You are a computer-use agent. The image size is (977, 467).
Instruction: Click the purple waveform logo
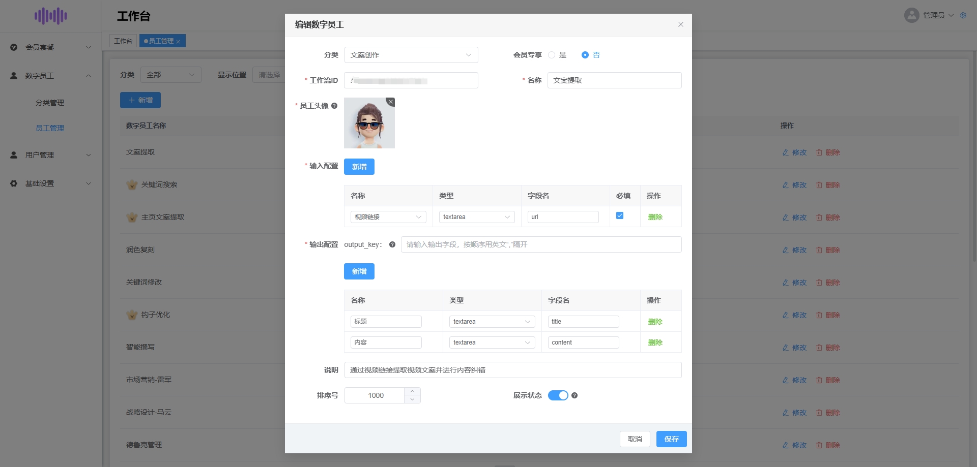pyautogui.click(x=51, y=16)
